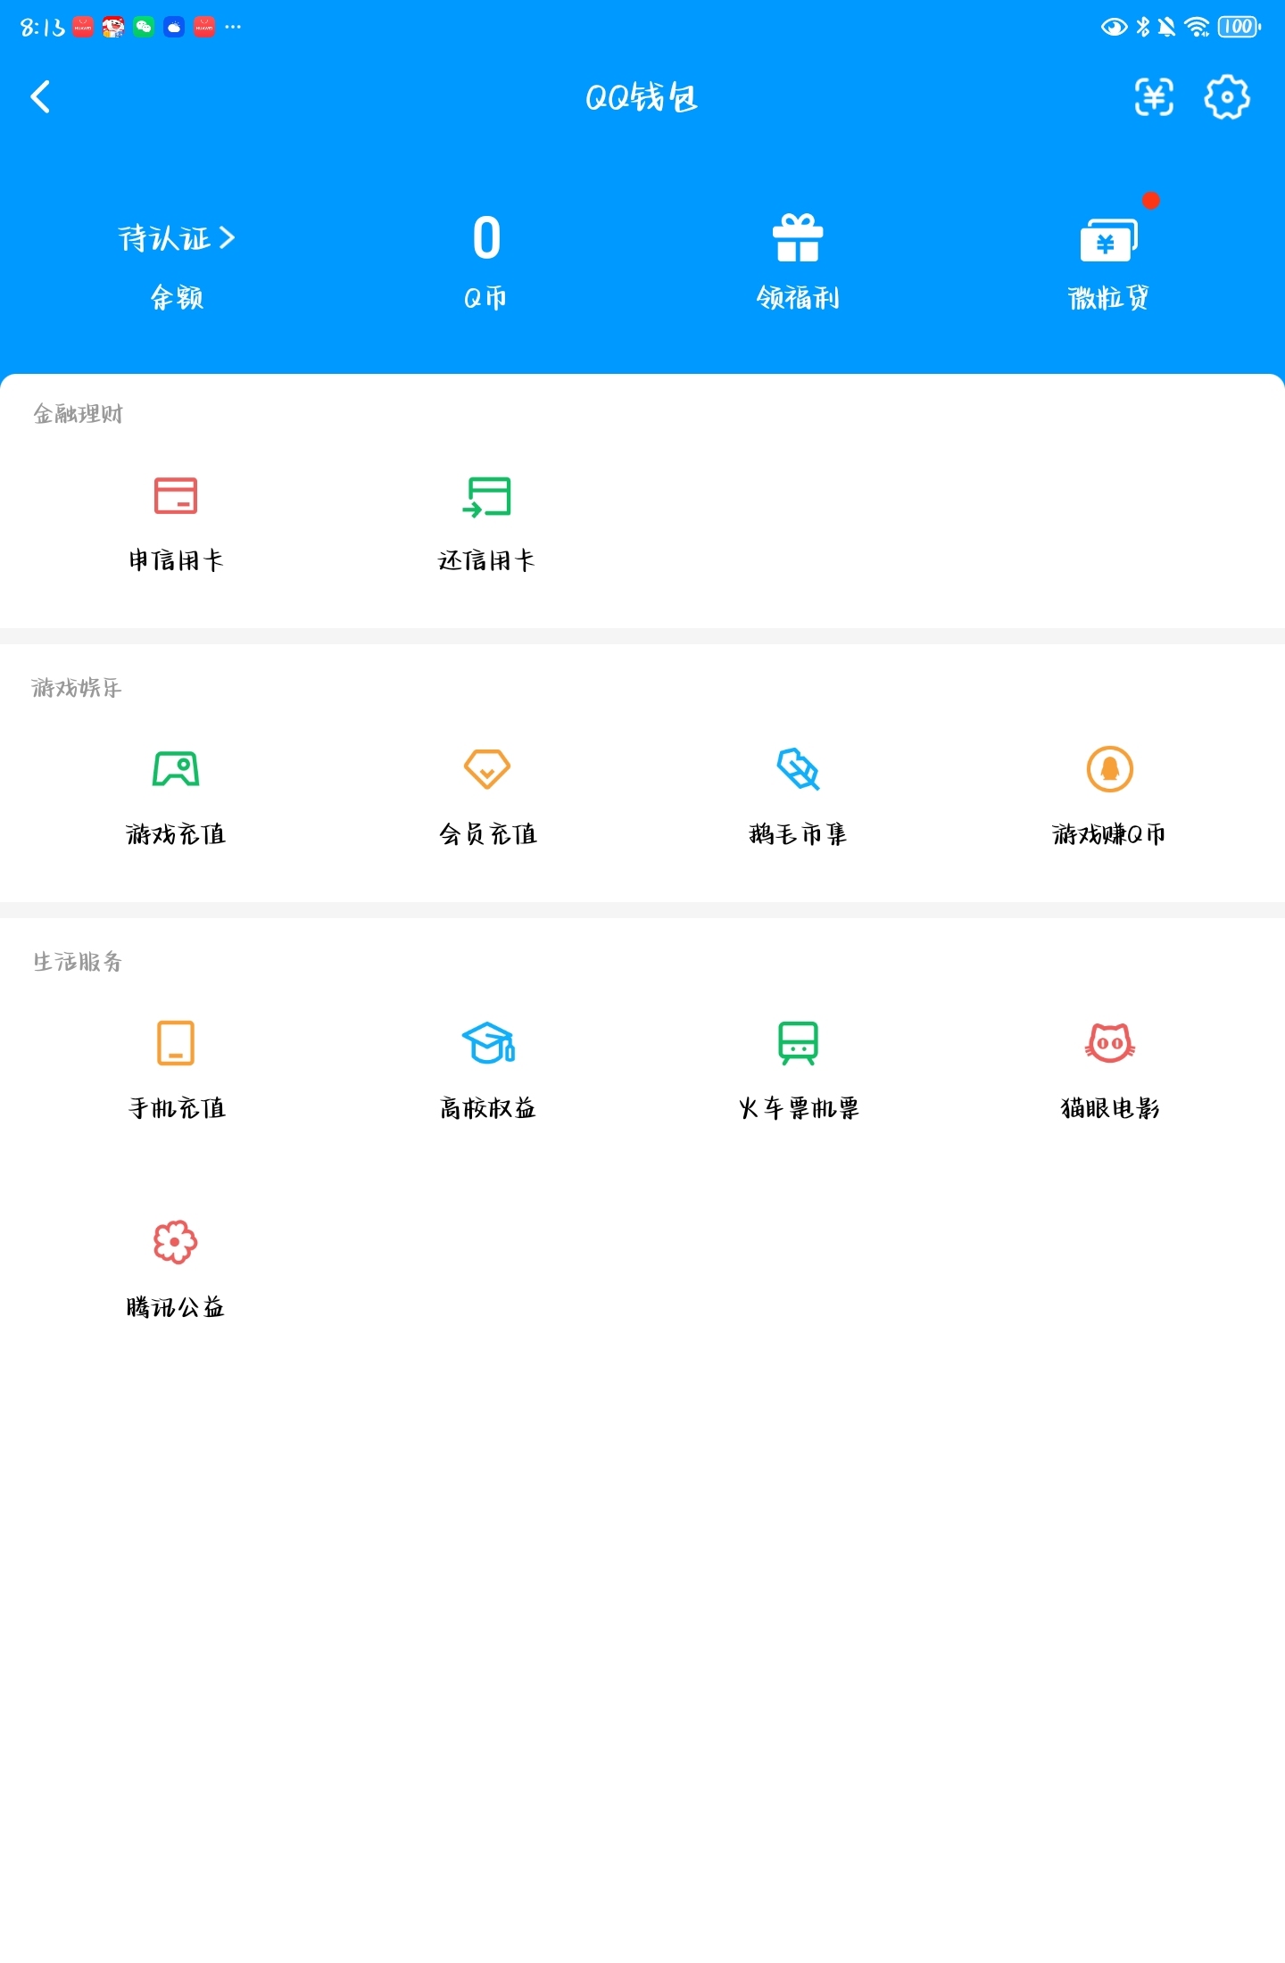Viewport: 1285px width, 1963px height.
Task: Open the payment code scan icon
Action: 1154,97
